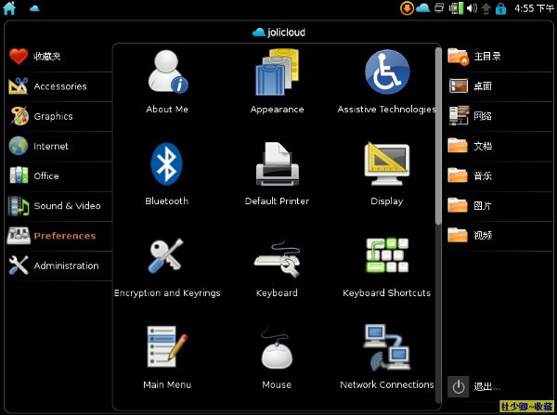The image size is (557, 415).
Task: Open the Administration category
Action: click(59, 266)
